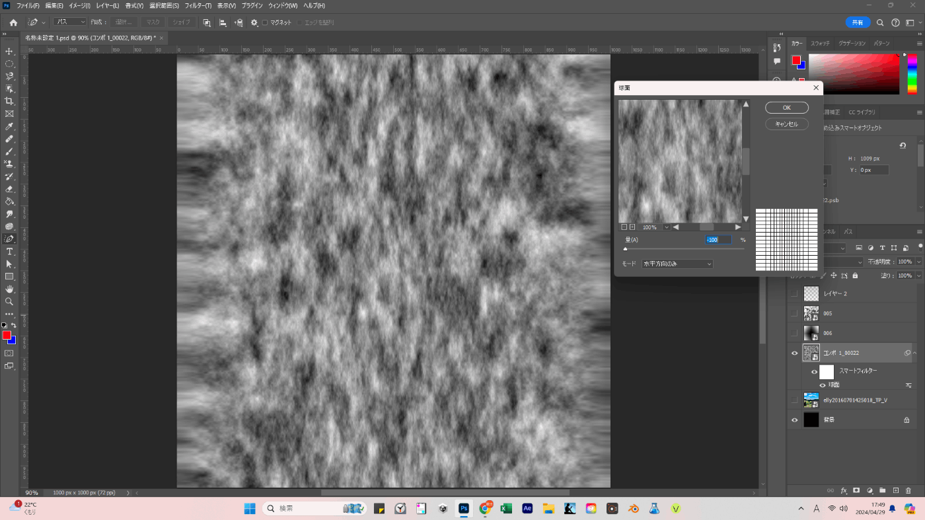Open the フィルター(T) menu
This screenshot has height=520, width=925.
(199, 5)
